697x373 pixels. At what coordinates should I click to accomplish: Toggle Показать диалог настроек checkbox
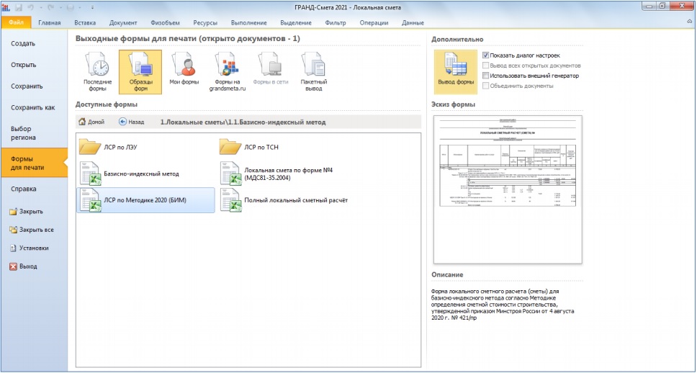486,55
